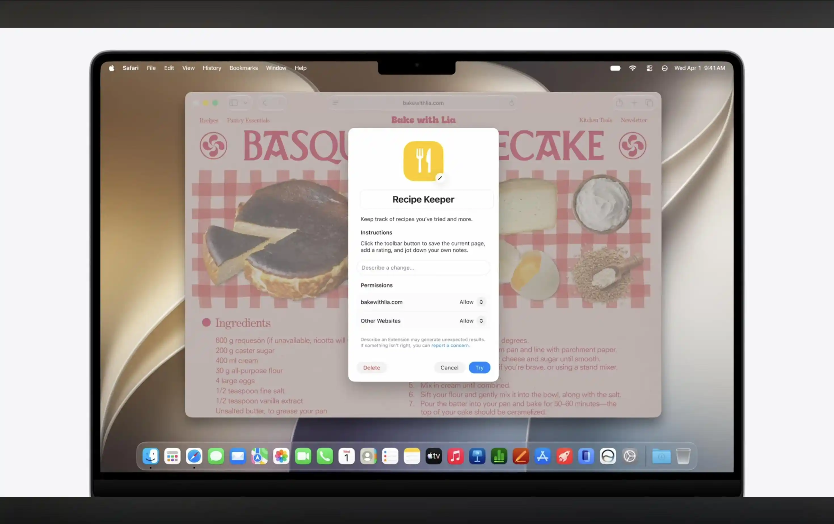Open the App Store in Dock
The width and height of the screenshot is (834, 524).
click(542, 456)
